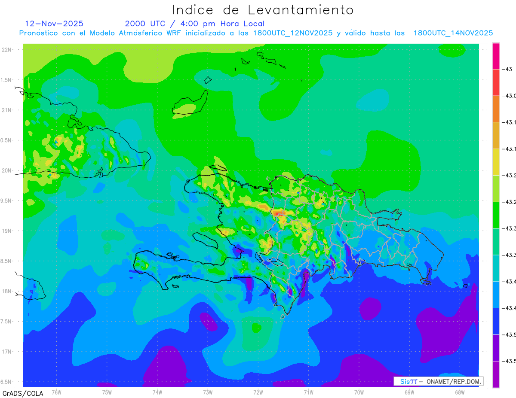The width and height of the screenshot is (516, 398).
Task: Choose the sea-green legend swatch
Action: click(496, 242)
